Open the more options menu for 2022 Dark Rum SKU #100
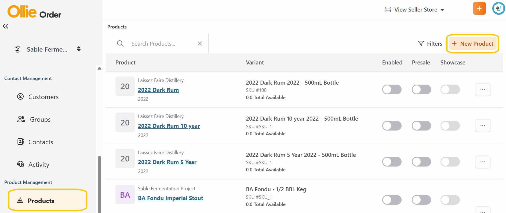Viewport: 506px width, 213px height. click(x=483, y=89)
